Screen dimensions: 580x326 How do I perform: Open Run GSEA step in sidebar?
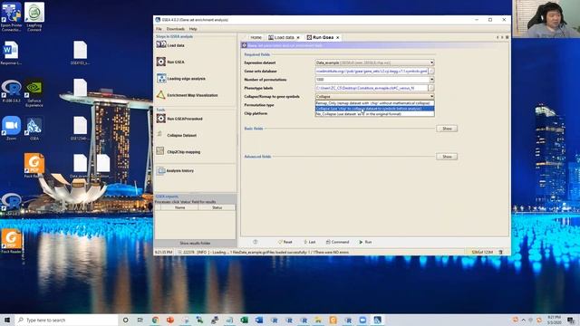(170, 62)
